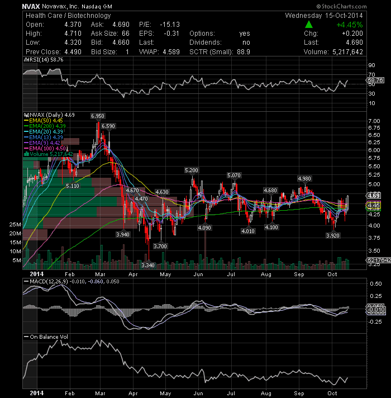The height and width of the screenshot is (398, 391).
Task: Click the 3.940 price label
Action: coord(123,234)
